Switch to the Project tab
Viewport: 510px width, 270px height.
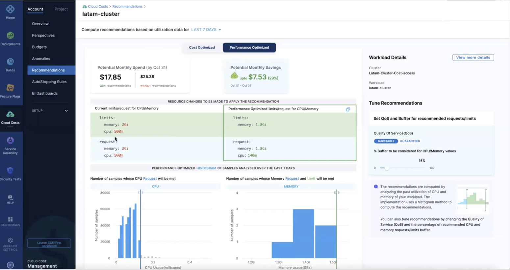click(x=61, y=9)
